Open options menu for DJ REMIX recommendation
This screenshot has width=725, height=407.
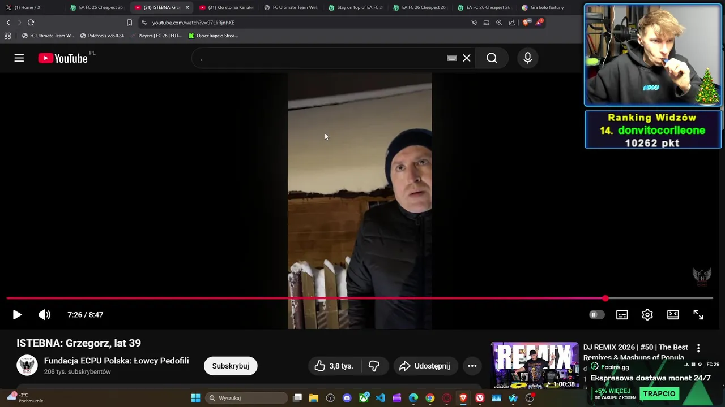(x=698, y=348)
